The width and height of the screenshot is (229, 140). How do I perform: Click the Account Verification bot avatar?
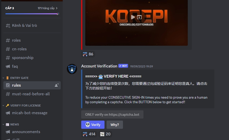pyautogui.click(x=72, y=69)
